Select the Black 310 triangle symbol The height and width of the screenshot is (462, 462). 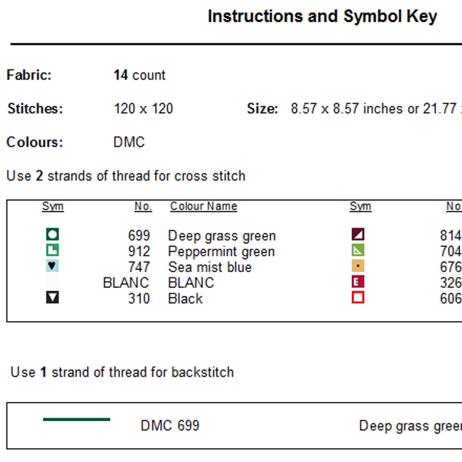coord(53,298)
